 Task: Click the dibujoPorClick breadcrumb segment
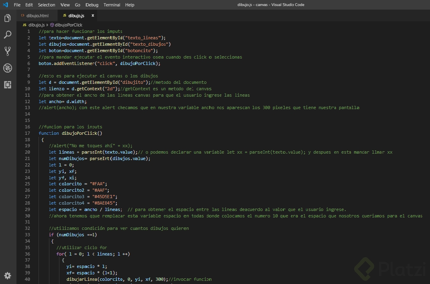(69, 25)
